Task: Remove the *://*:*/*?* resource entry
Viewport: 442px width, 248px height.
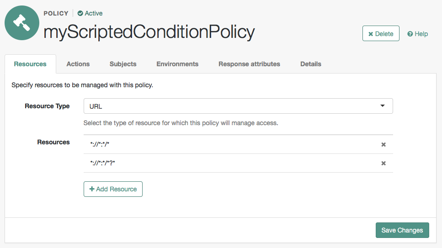Action: tap(383, 163)
